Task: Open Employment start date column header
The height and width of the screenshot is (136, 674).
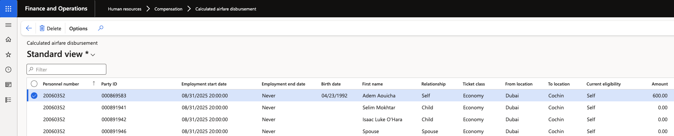Action: click(x=204, y=84)
